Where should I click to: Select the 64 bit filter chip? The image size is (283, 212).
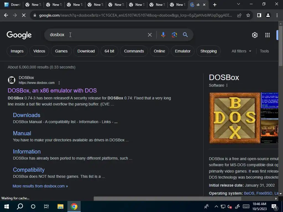click(x=109, y=51)
